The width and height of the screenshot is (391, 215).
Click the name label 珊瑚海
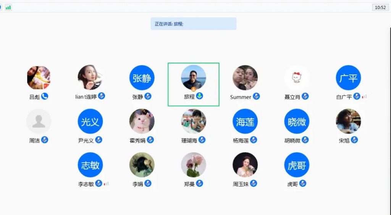pyautogui.click(x=189, y=141)
